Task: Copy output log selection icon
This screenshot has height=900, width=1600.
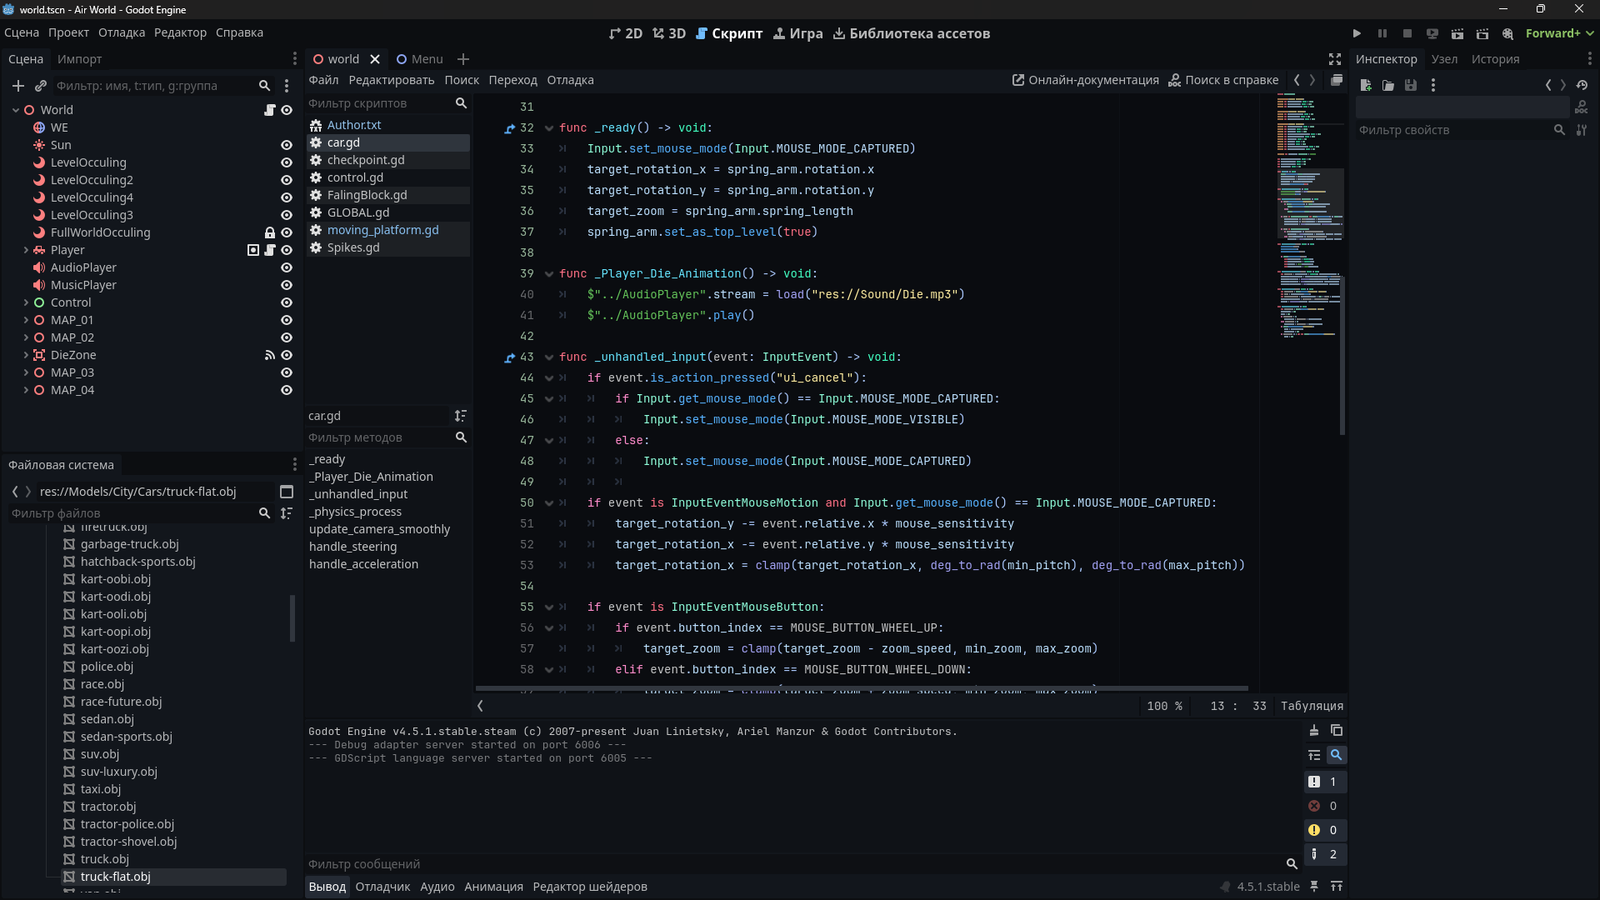Action: 1337,731
